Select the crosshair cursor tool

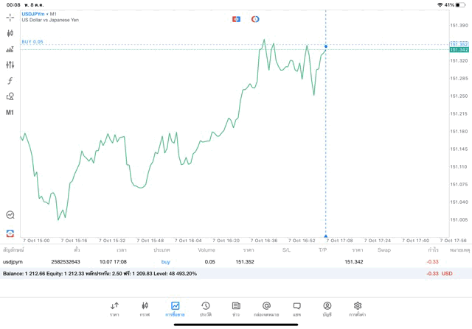10,15
